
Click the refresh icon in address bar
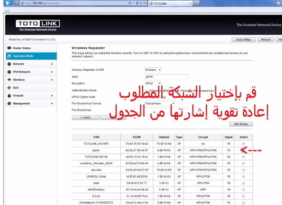(x=141, y=3)
